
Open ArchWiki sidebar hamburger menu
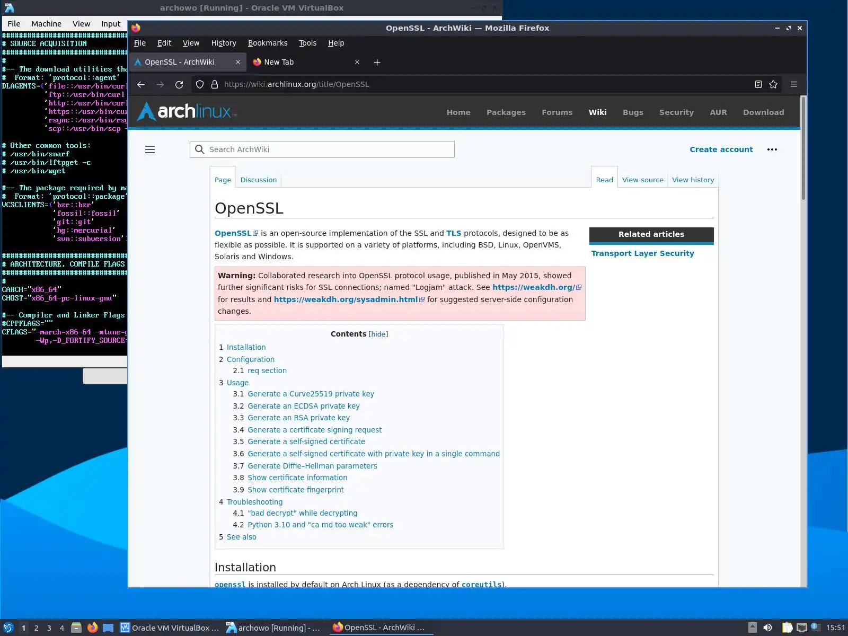pos(150,149)
